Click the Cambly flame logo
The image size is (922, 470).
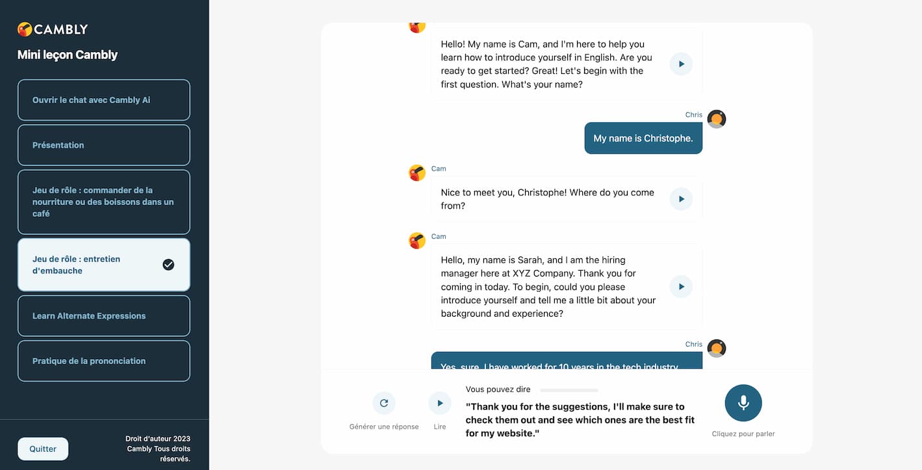pos(25,29)
